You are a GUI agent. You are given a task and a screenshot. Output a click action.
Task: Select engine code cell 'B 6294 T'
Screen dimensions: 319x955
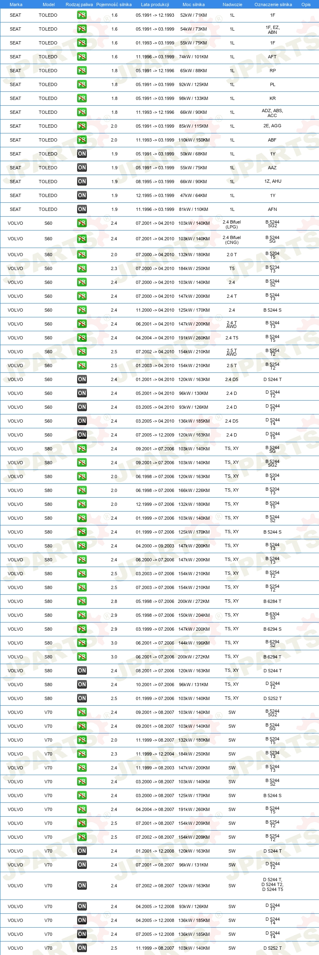[272, 657]
